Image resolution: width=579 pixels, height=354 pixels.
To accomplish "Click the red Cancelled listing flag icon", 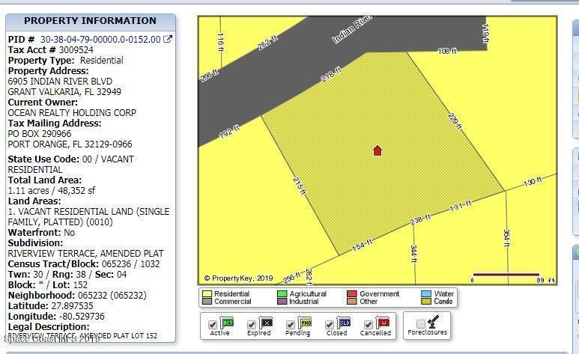I will pyautogui.click(x=383, y=323).
